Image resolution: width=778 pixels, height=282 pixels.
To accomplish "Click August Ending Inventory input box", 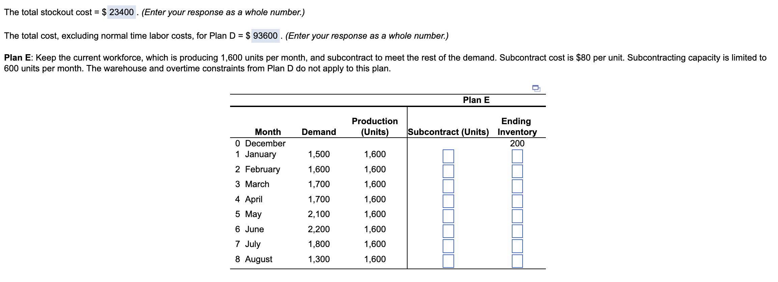I will pos(517,261).
